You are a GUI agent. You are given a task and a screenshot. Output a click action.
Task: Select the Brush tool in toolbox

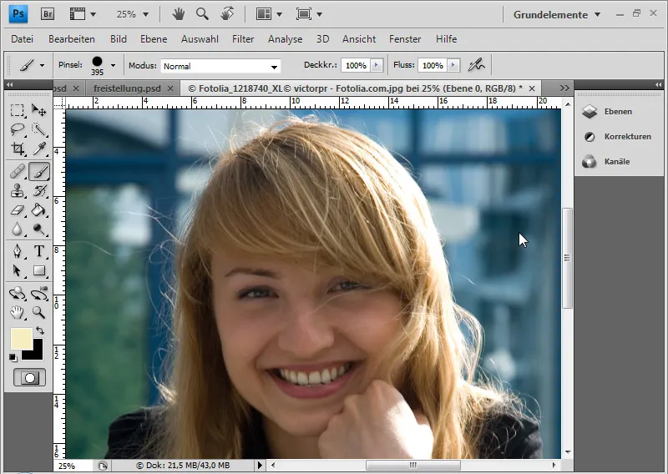(x=39, y=172)
